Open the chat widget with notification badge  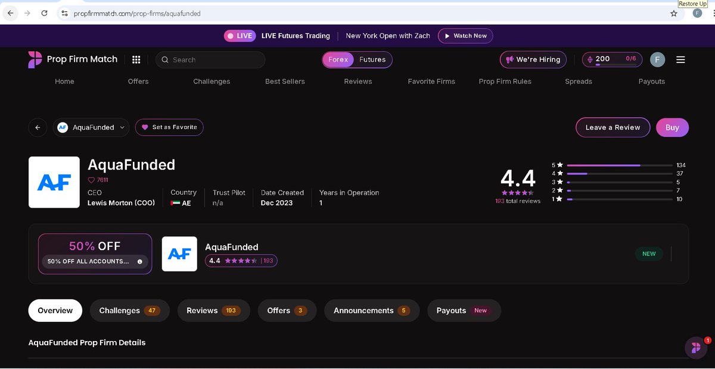coord(696,348)
